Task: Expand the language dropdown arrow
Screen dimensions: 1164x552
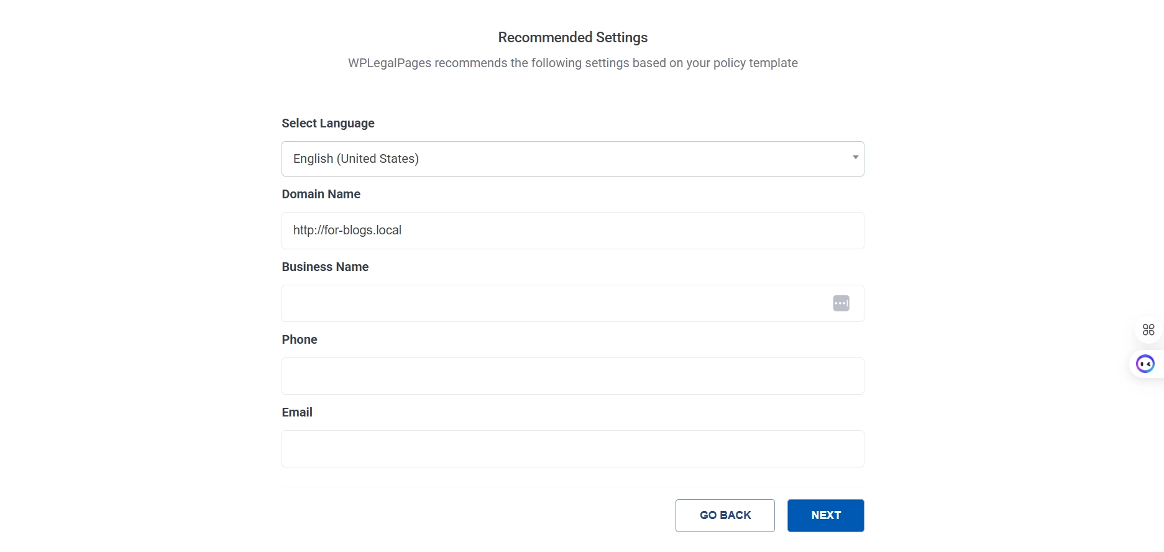Action: [855, 158]
